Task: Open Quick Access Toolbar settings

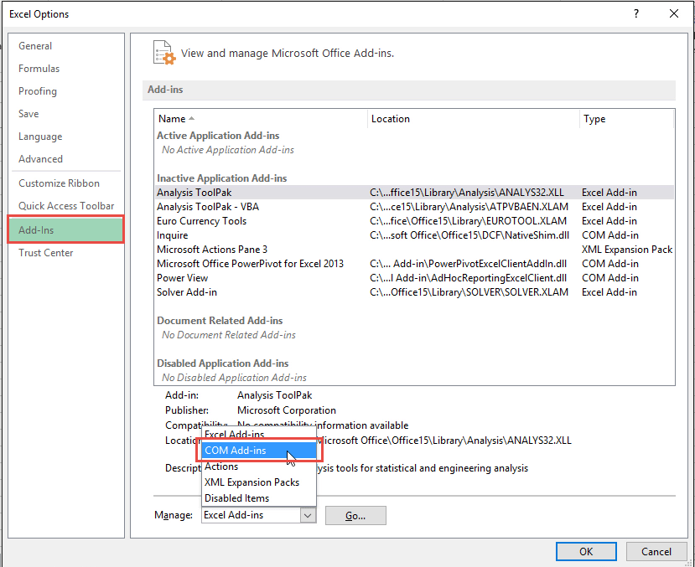Action: (66, 206)
